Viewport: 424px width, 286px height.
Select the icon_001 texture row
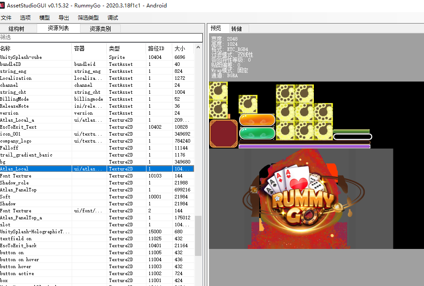pyautogui.click(x=97, y=134)
